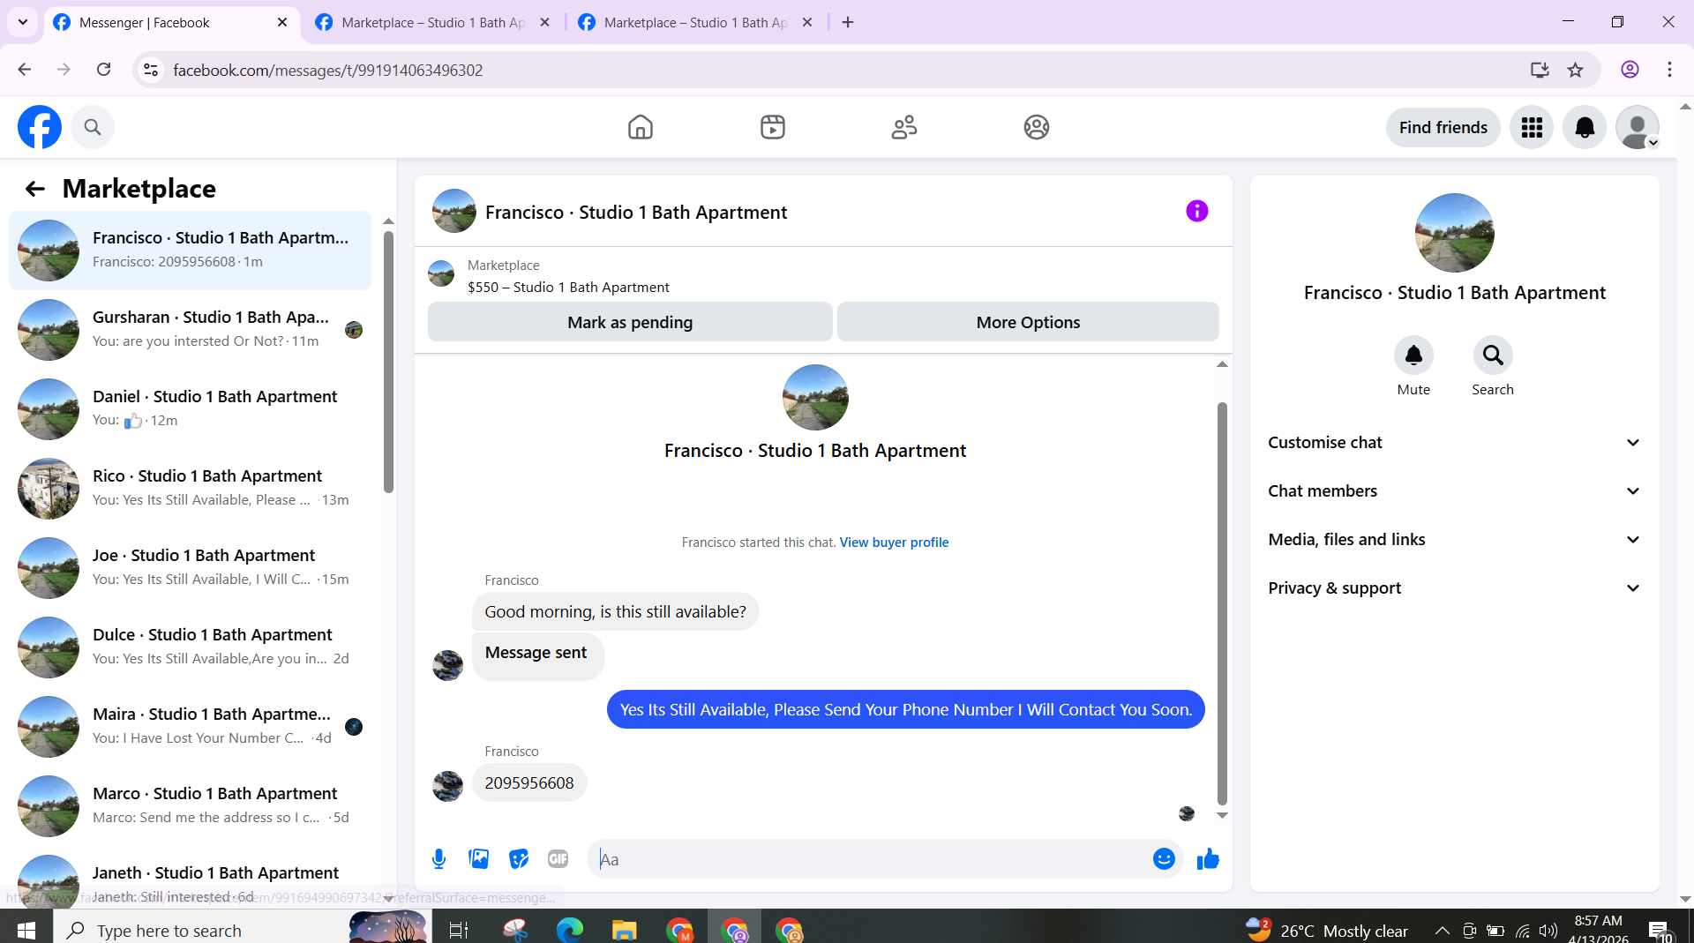View site information icon in address bar
Image resolution: width=1694 pixels, height=943 pixels.
(151, 70)
